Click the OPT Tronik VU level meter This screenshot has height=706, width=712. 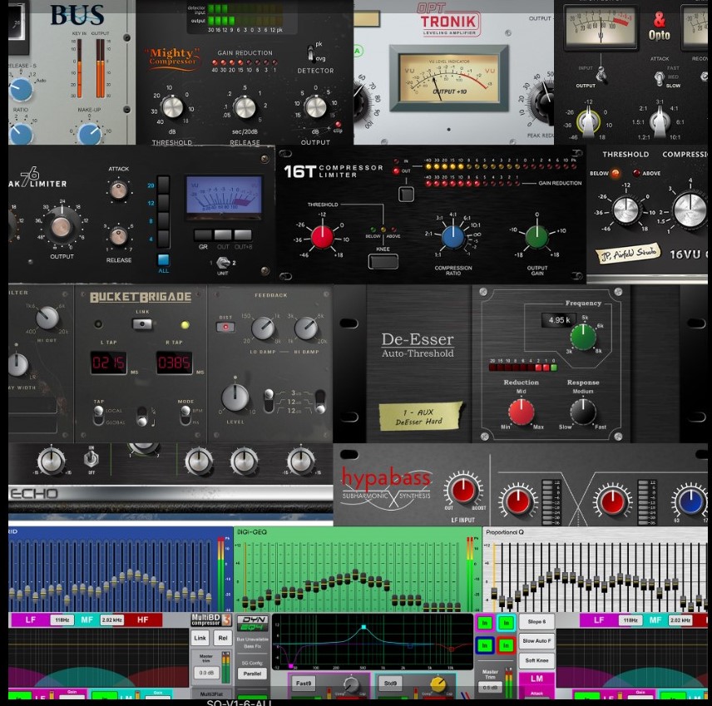pos(449,78)
